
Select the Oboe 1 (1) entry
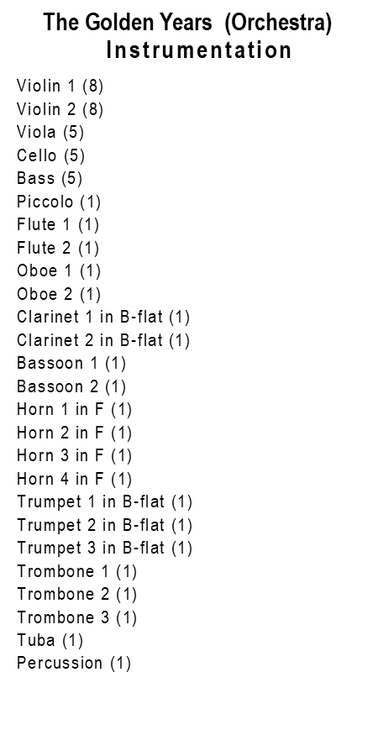click(x=59, y=270)
